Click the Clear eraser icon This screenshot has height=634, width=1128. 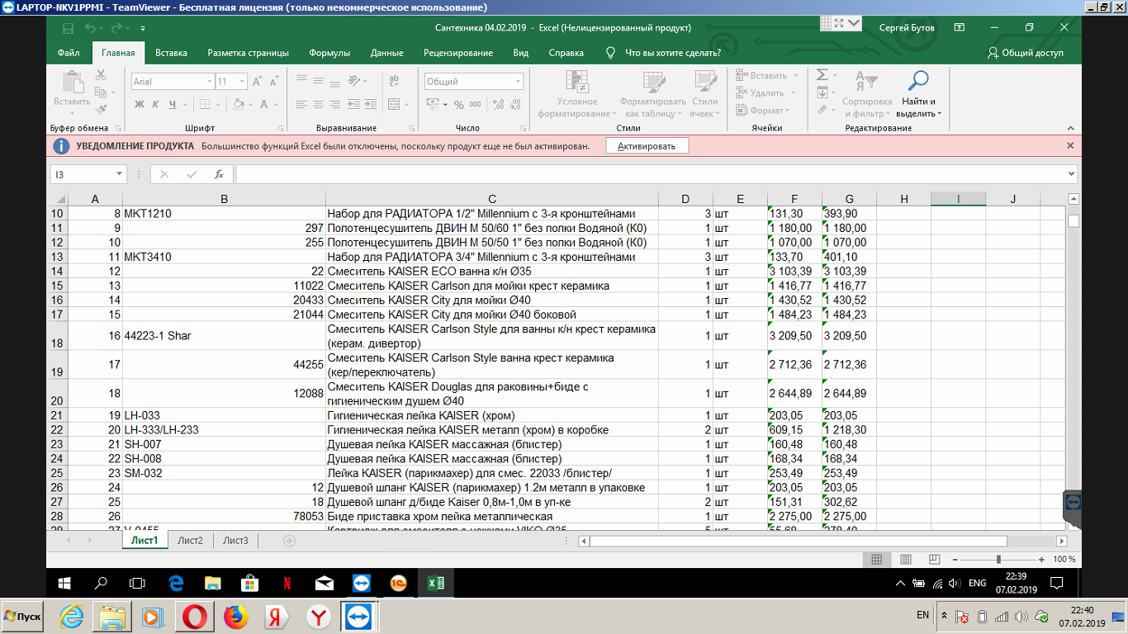pos(822,109)
